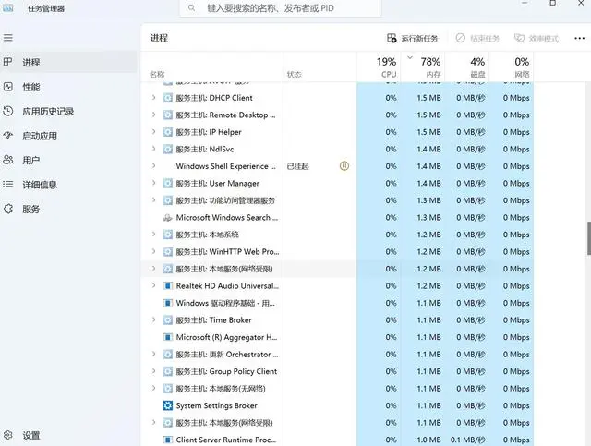Click the 结束任务 button
This screenshot has width=591, height=446.
477,38
